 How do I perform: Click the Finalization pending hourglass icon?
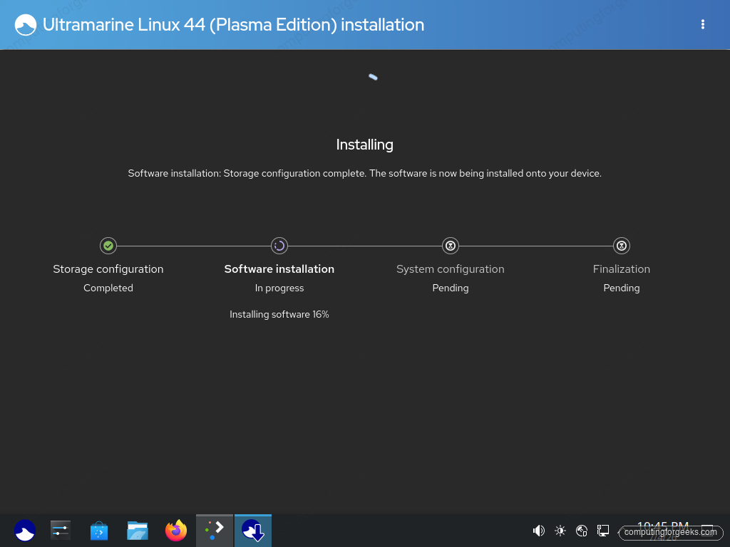622,246
